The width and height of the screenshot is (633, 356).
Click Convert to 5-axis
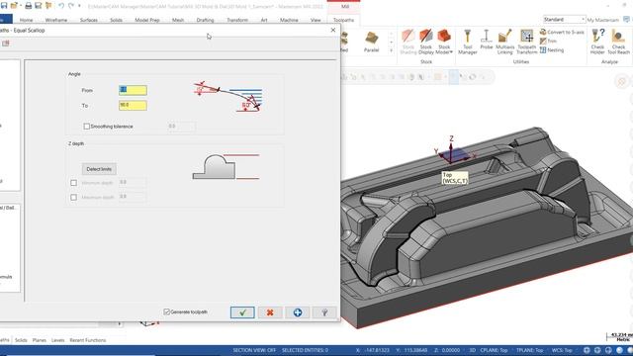click(x=562, y=32)
